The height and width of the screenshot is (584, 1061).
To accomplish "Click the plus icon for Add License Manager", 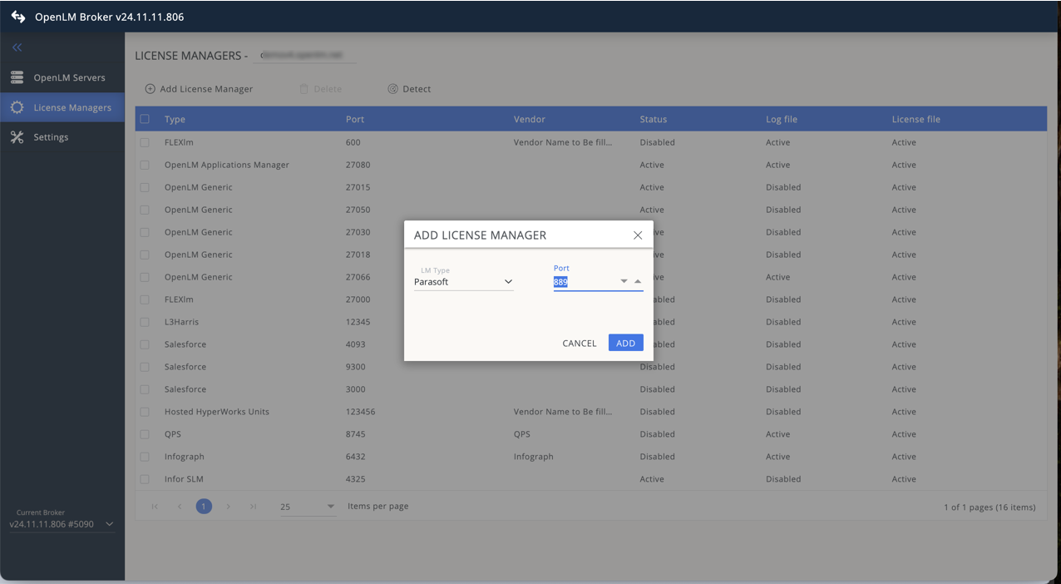I will pyautogui.click(x=151, y=88).
